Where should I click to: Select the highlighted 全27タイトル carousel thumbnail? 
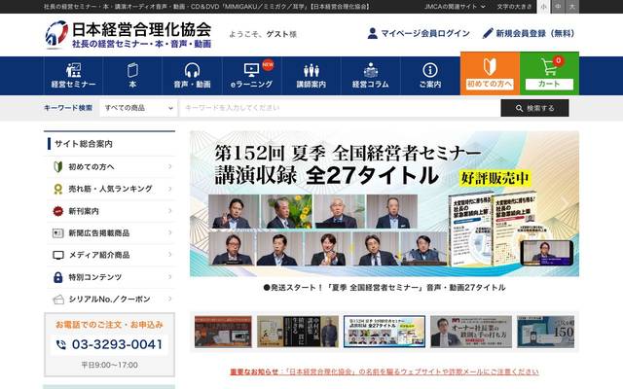(385, 332)
